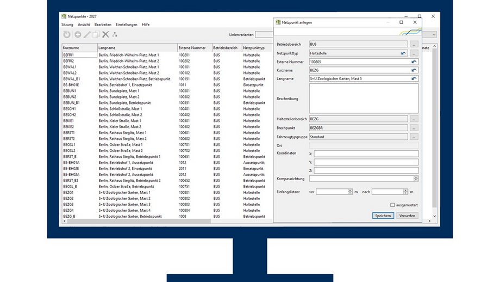Viewport: 500px width, 282px height.
Task: Click the undo arrow in Kurzname field
Action: point(414,70)
